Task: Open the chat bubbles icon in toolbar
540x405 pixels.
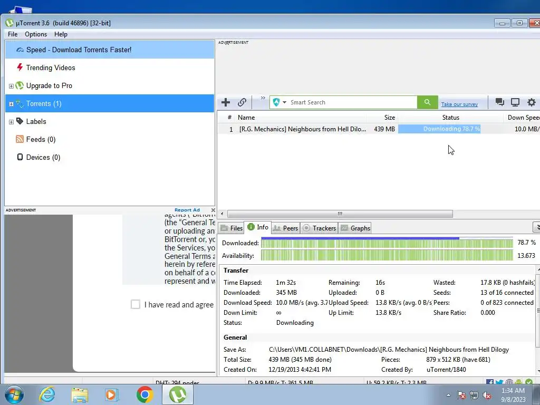Action: pos(499,102)
